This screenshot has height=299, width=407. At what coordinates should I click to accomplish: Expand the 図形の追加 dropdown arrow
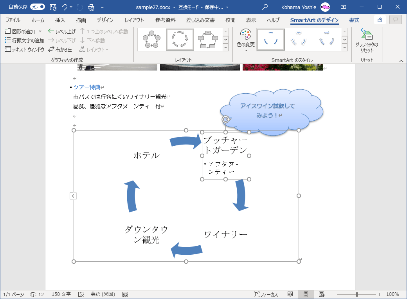point(40,31)
